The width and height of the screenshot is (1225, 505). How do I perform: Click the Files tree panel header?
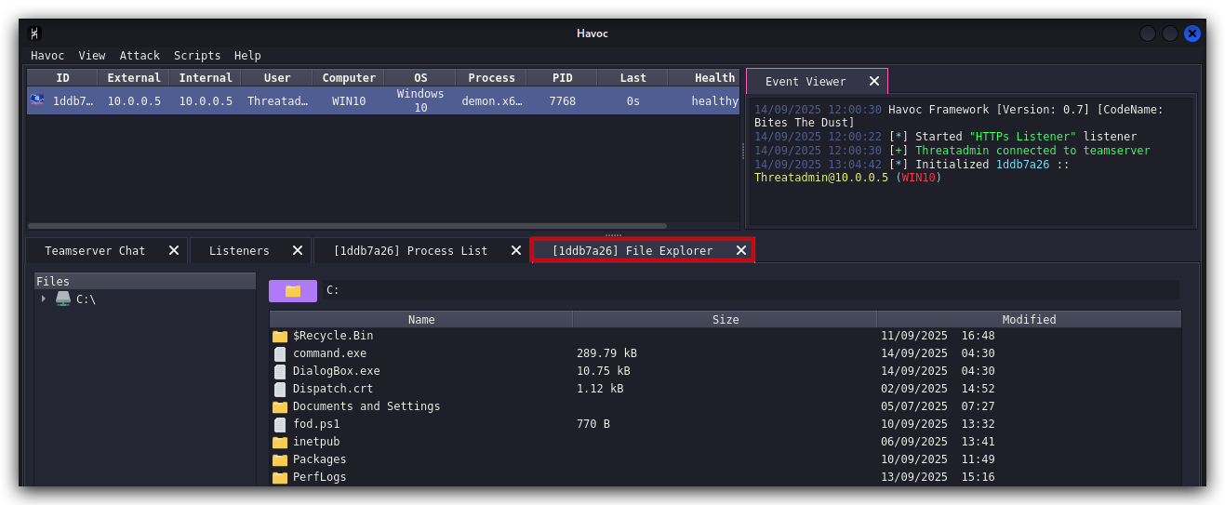pyautogui.click(x=145, y=281)
